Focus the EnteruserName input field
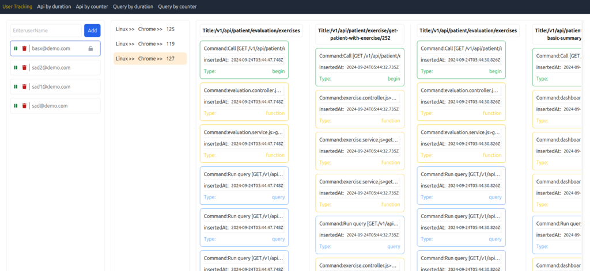The height and width of the screenshot is (271, 590). [46, 30]
